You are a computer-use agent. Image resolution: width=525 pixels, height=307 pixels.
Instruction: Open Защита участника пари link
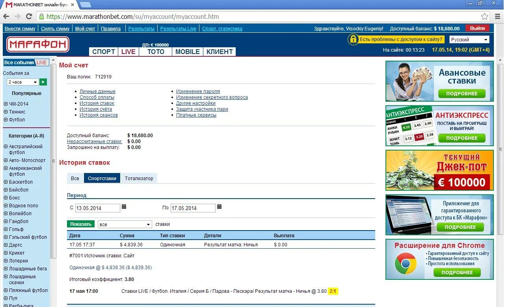(202, 109)
